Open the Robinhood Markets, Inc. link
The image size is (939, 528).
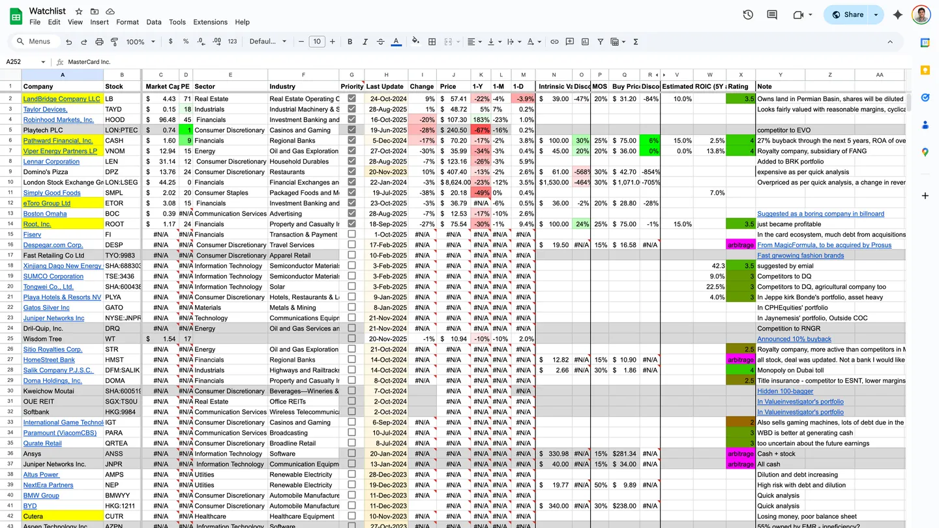tap(59, 120)
